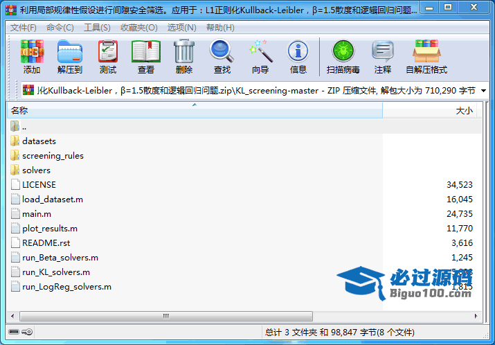Click the 解压到 (Extract To) icon
This screenshot has height=345, width=495.
coord(69,52)
